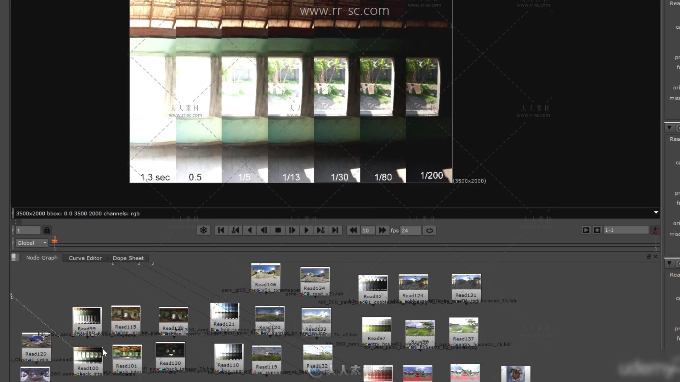Open viewer info bar dropdown arrow

[x=656, y=213]
